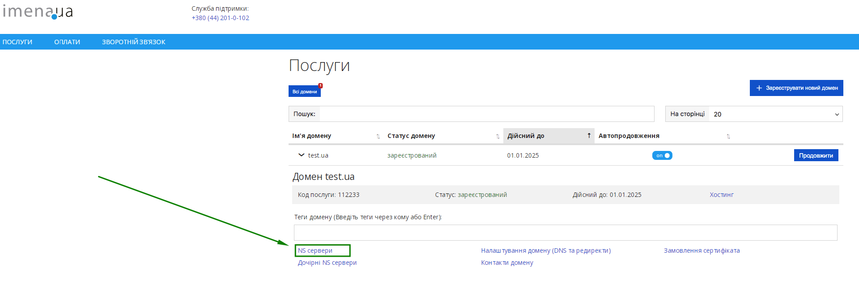Image resolution: width=859 pixels, height=284 pixels.
Task: Open the На сторінці per-page dropdown
Action: pyautogui.click(x=776, y=114)
